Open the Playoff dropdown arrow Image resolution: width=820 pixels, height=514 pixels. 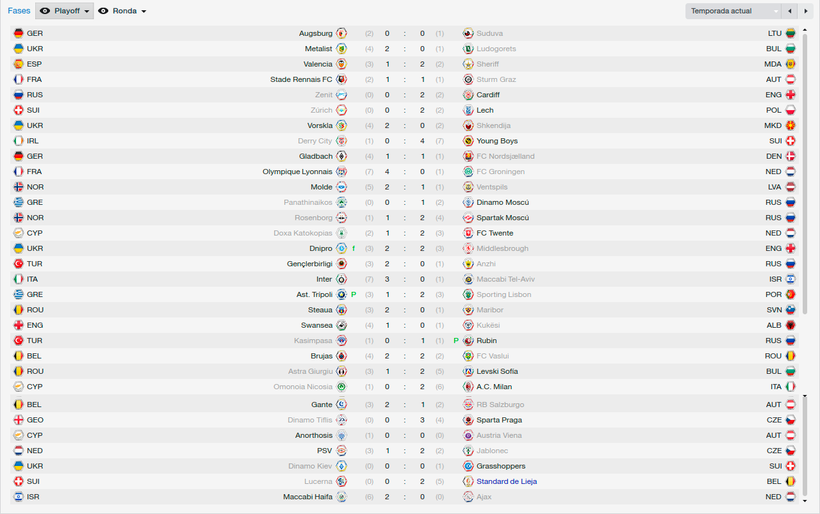pos(86,12)
